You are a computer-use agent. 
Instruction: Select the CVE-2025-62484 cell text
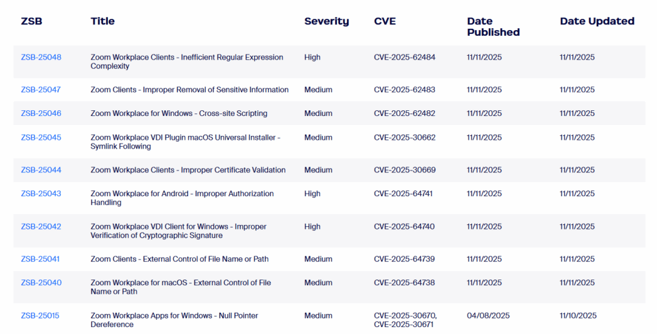coord(404,57)
